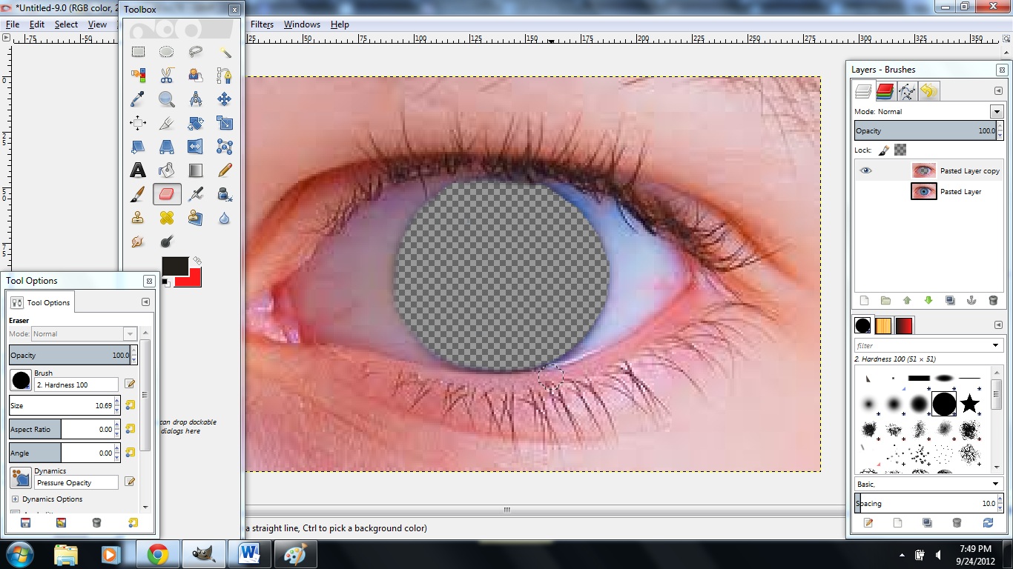Toggle Size link to brush default
Screen dimensions: 1013x569
point(130,405)
